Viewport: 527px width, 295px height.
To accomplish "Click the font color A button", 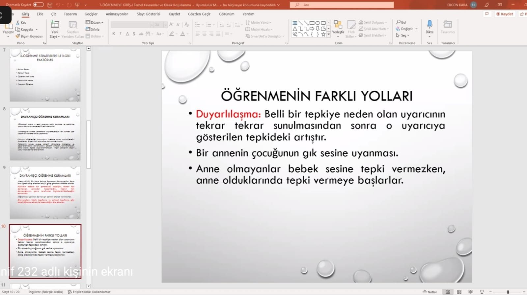I will point(182,34).
